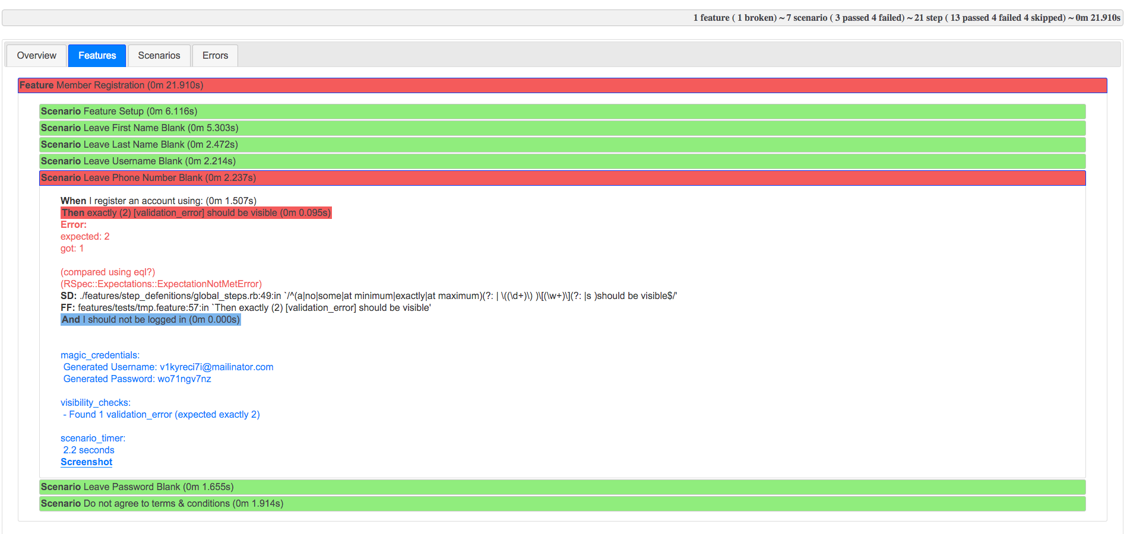Click the 'scenario_timer:' heading
This screenshot has height=534, width=1127.
(x=93, y=438)
